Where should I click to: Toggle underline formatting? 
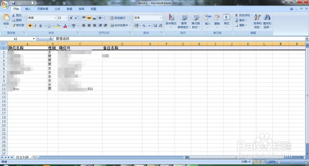pos(40,26)
